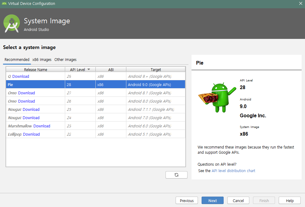Select the Android 9.+ (Google APIs) cell
This screenshot has height=207, width=305.
156,76
